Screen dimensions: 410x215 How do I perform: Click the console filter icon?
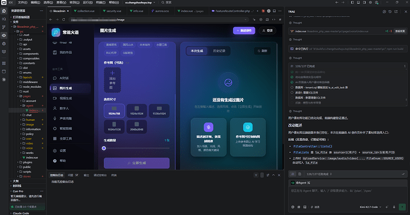click(256, 175)
